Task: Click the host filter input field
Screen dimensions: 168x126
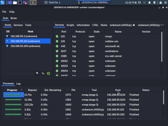Action: [19, 74]
